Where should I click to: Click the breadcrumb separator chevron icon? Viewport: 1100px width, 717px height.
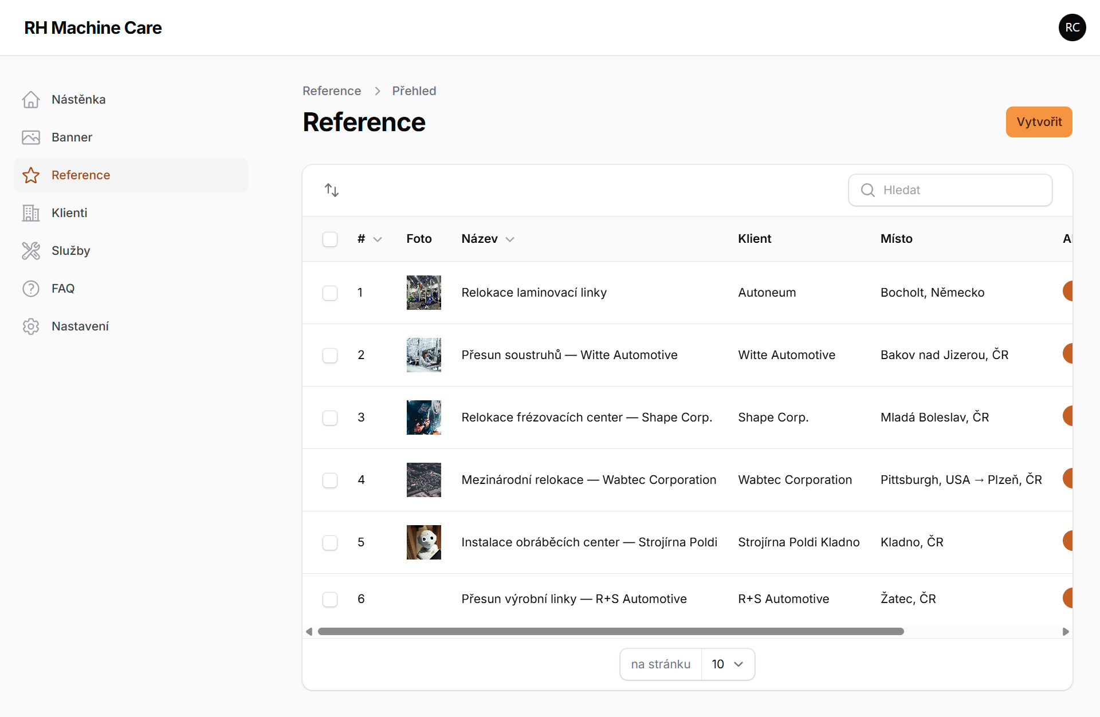(x=377, y=91)
